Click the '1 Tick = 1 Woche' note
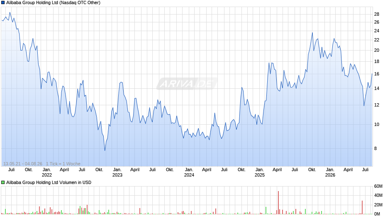The width and height of the screenshot is (390, 218). pos(63,164)
